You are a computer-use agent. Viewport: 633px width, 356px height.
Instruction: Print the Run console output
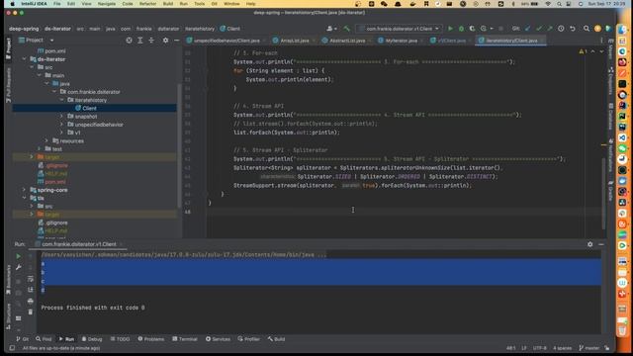[x=31, y=301]
